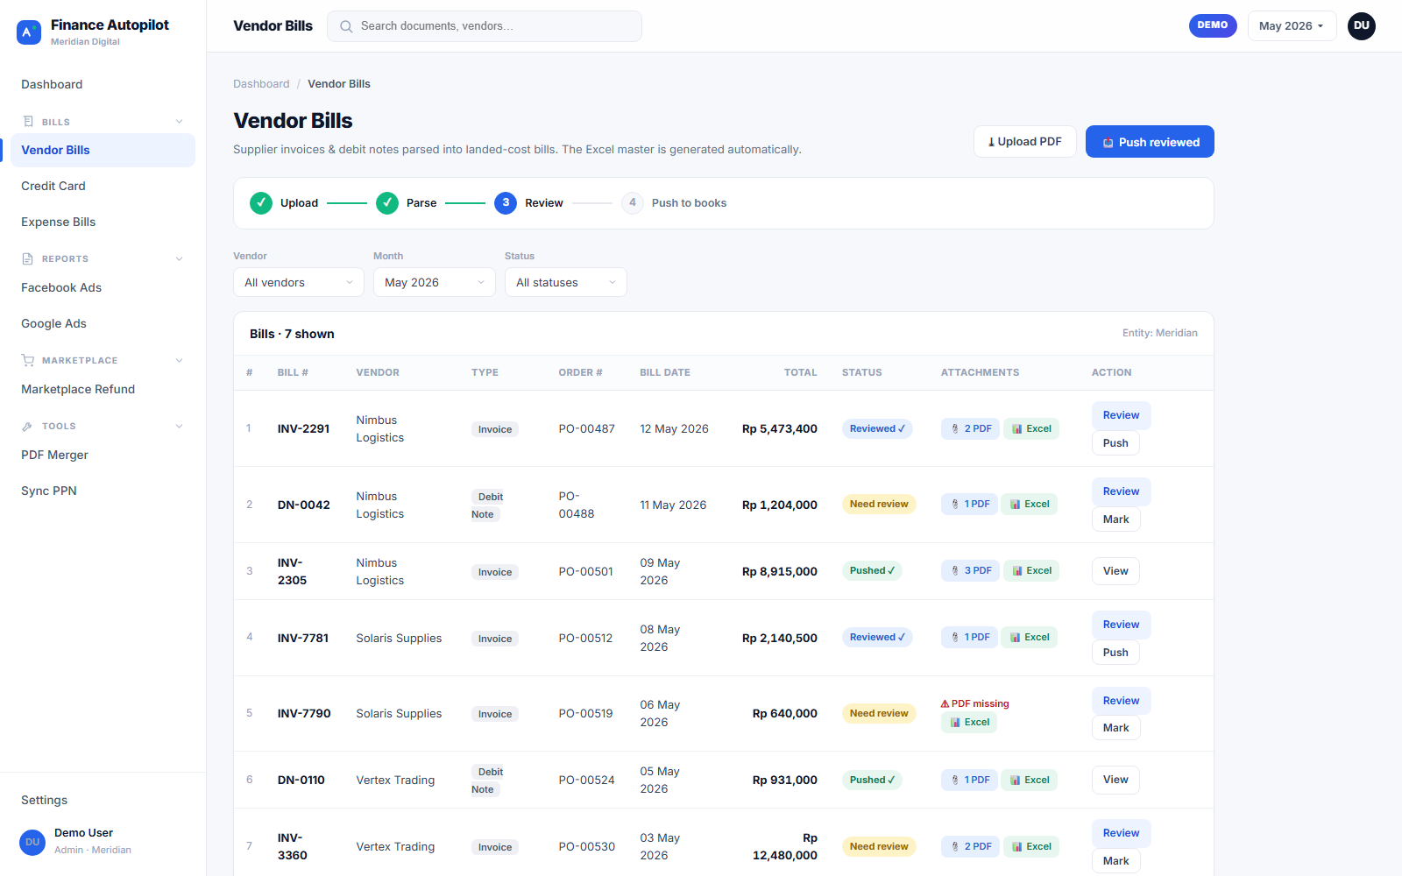Open Sync PPN tool

tap(103, 491)
